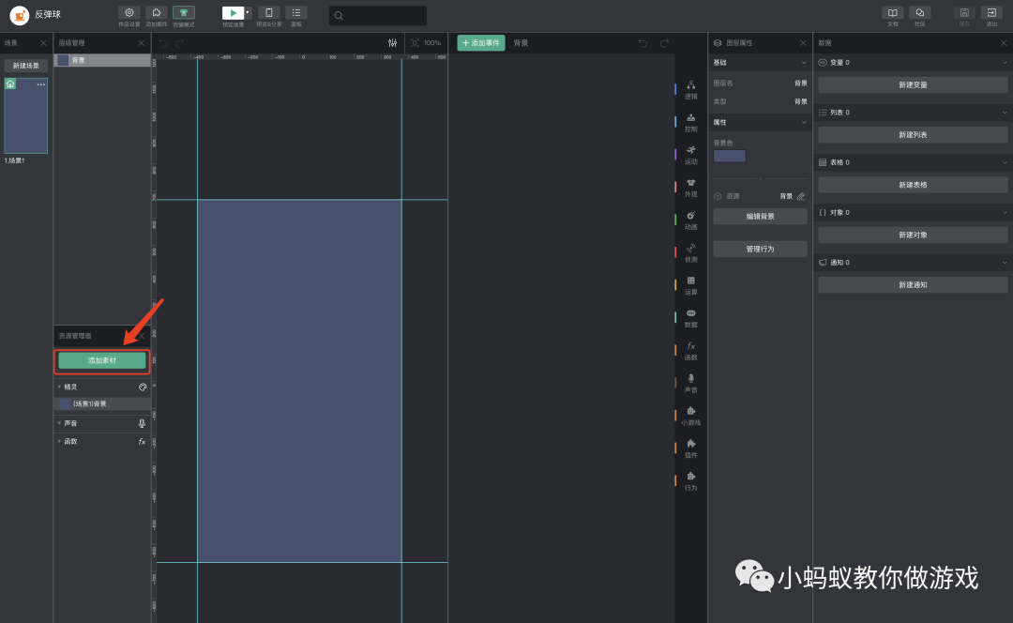Collapse the 属性 section chevron
1013x623 pixels.
(804, 122)
